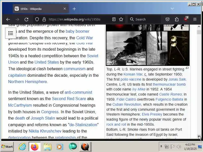Image resolution: width=203 pixels, height=152 pixels.
Task: Open the Fidel Castro link
Action: coord(126,99)
